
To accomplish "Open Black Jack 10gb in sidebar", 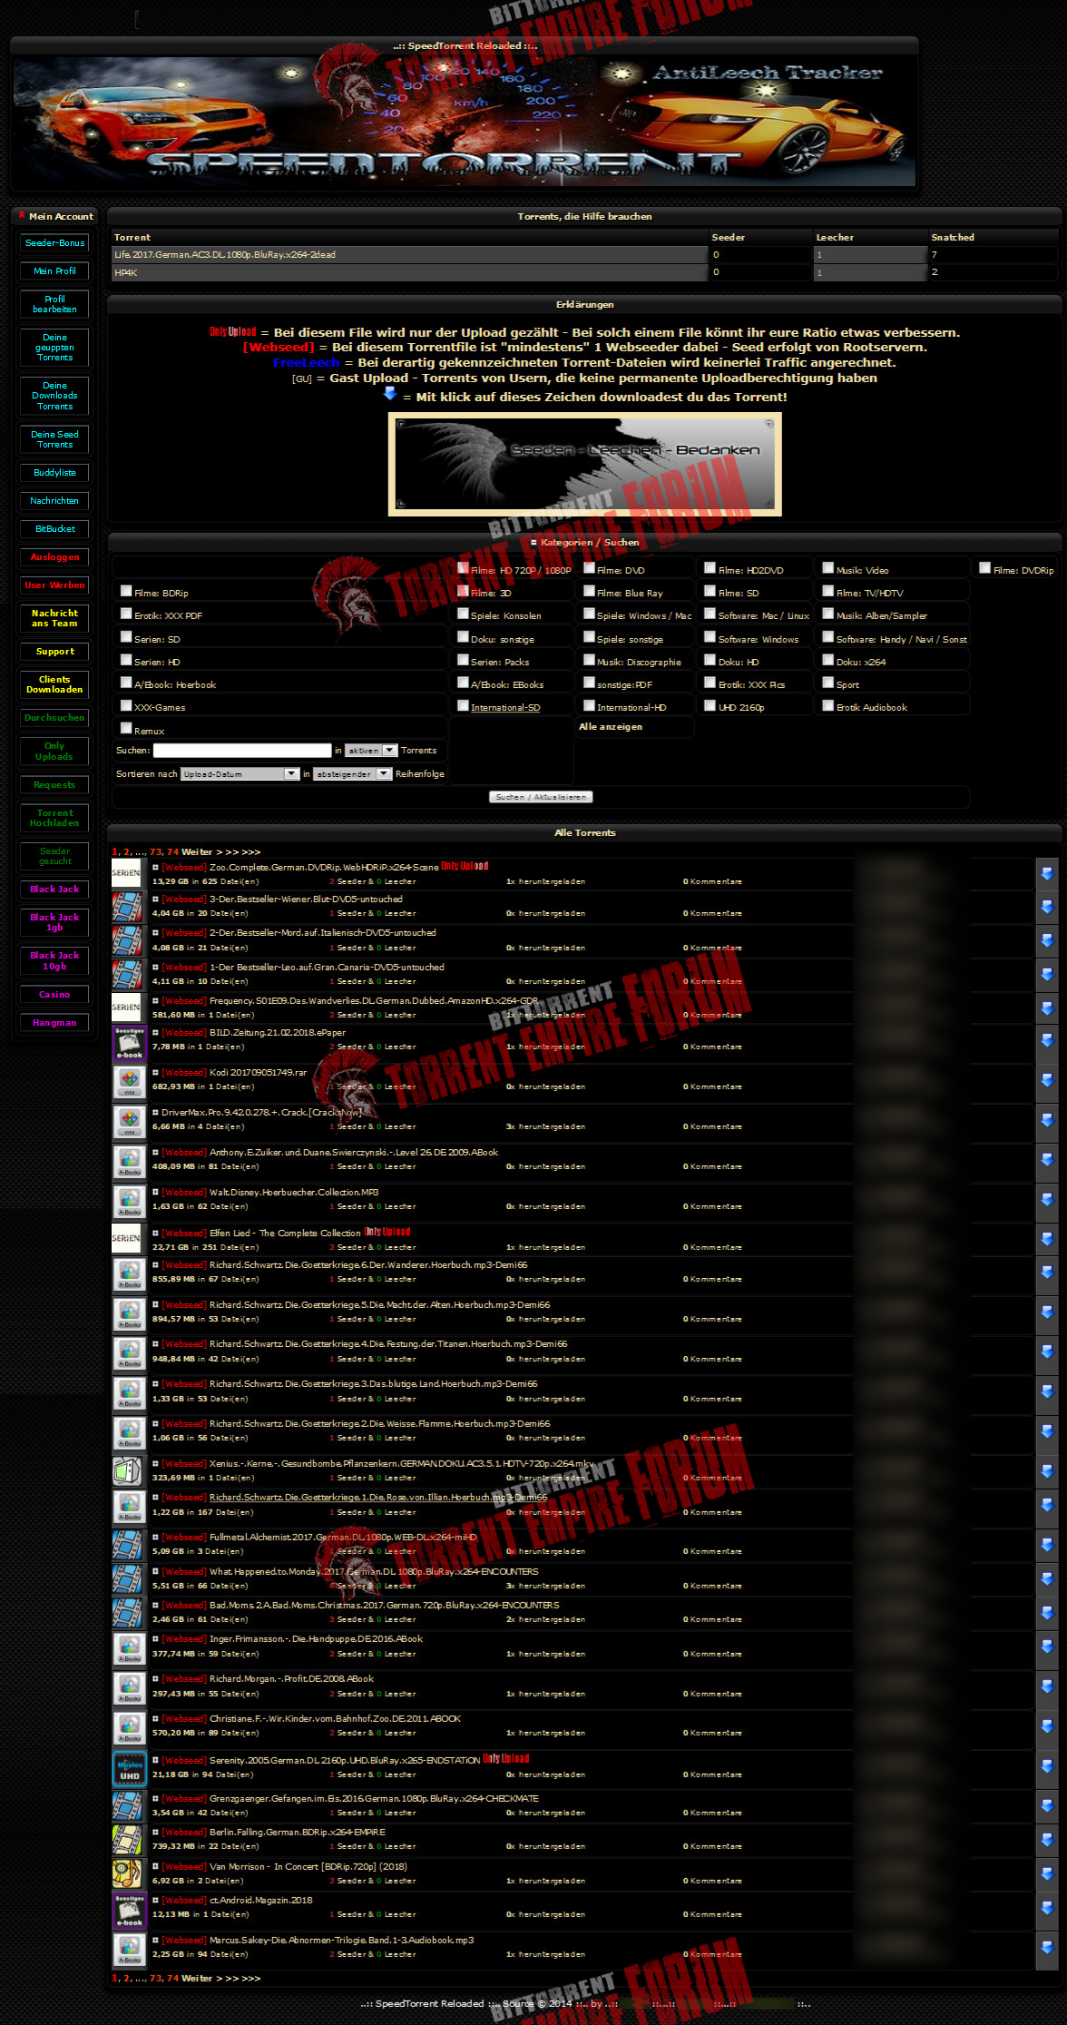I will 54,961.
